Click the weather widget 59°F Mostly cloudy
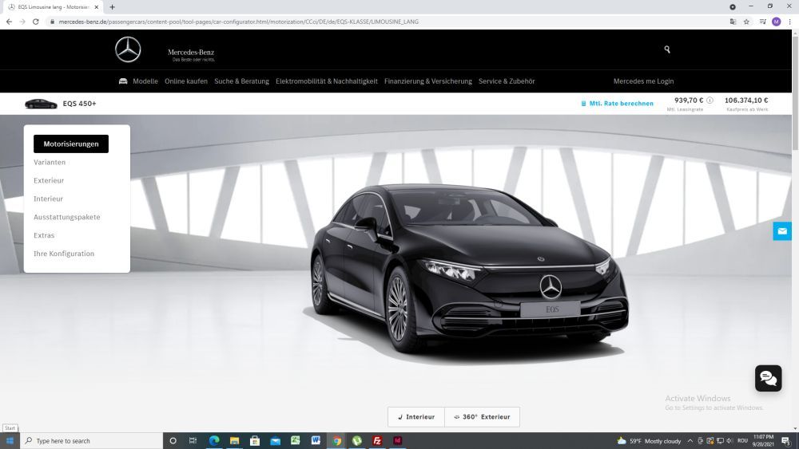The image size is (799, 449). point(649,441)
